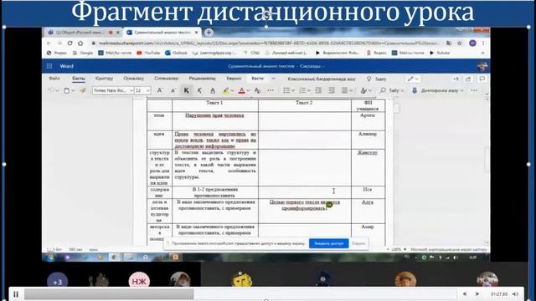Screen dimensions: 536x301
Task: Open more font options ellipsis
Action: coord(271,90)
